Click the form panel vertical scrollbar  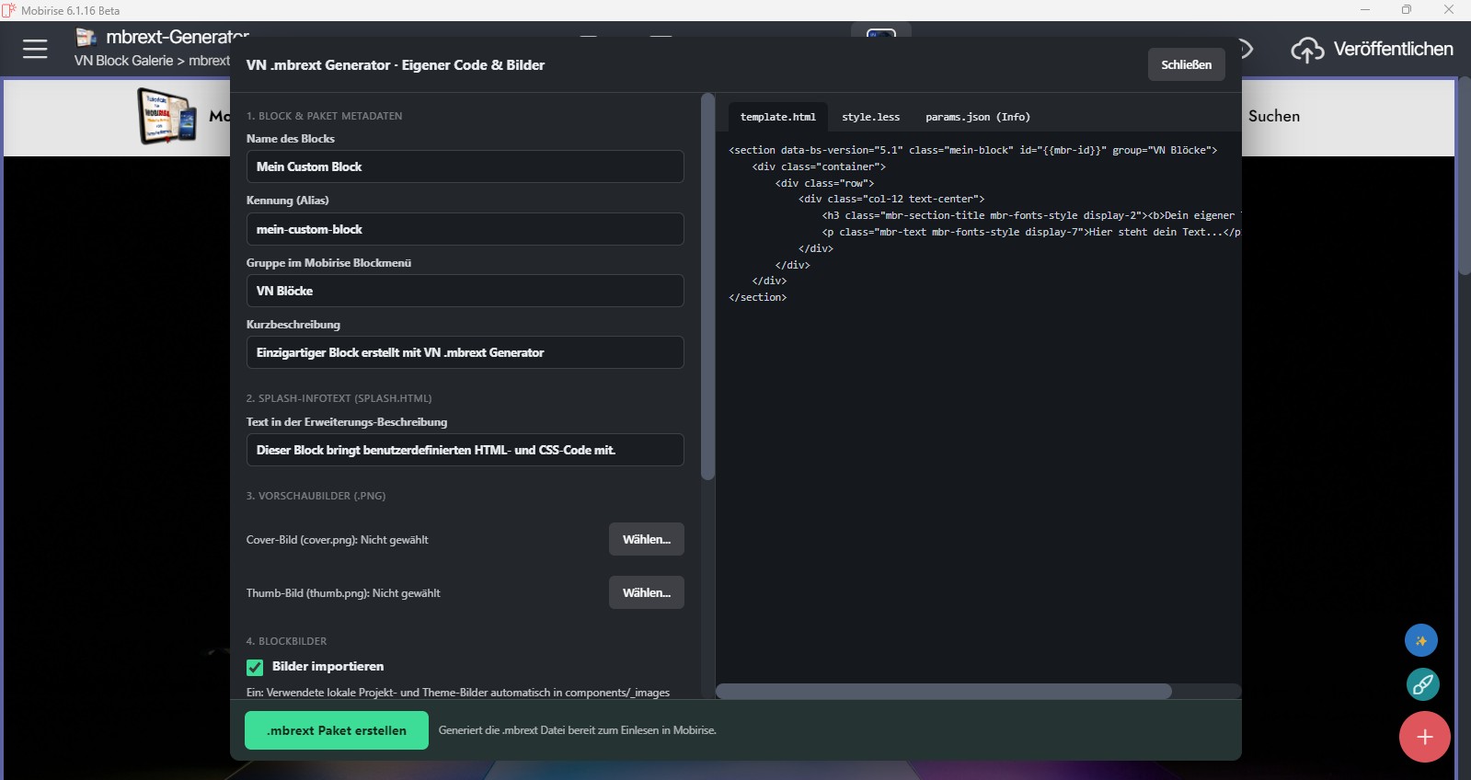pyautogui.click(x=707, y=287)
